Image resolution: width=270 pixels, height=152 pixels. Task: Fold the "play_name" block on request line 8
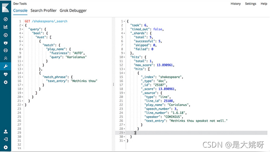point(22,49)
